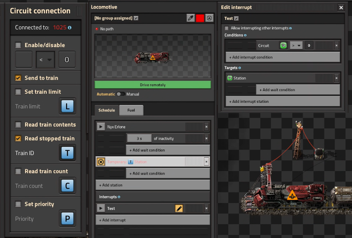
Task: Check Allow interrupting other interrupts
Action: [x=227, y=28]
